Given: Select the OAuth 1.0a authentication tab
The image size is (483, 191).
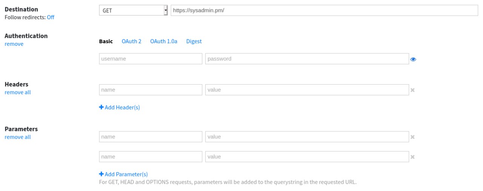Looking at the screenshot, I should pos(163,41).
